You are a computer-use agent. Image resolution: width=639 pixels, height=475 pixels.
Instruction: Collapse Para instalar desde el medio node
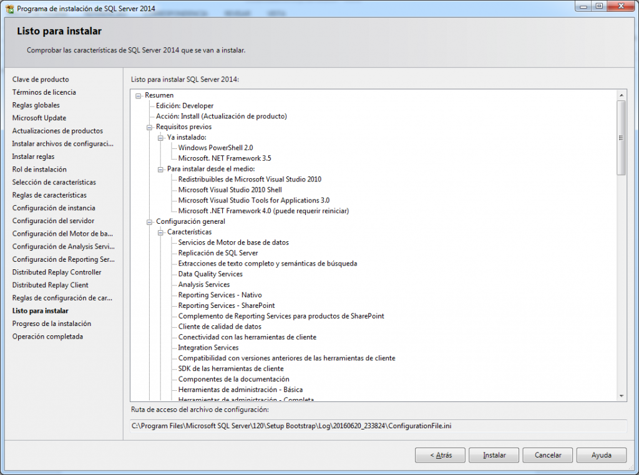click(x=160, y=170)
